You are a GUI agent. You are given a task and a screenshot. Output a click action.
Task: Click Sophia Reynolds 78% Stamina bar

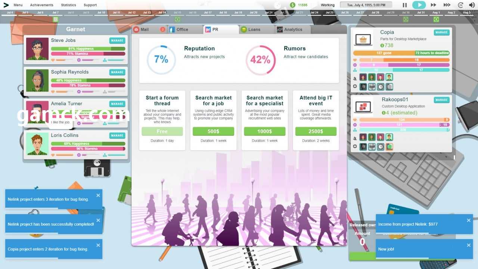point(88,85)
